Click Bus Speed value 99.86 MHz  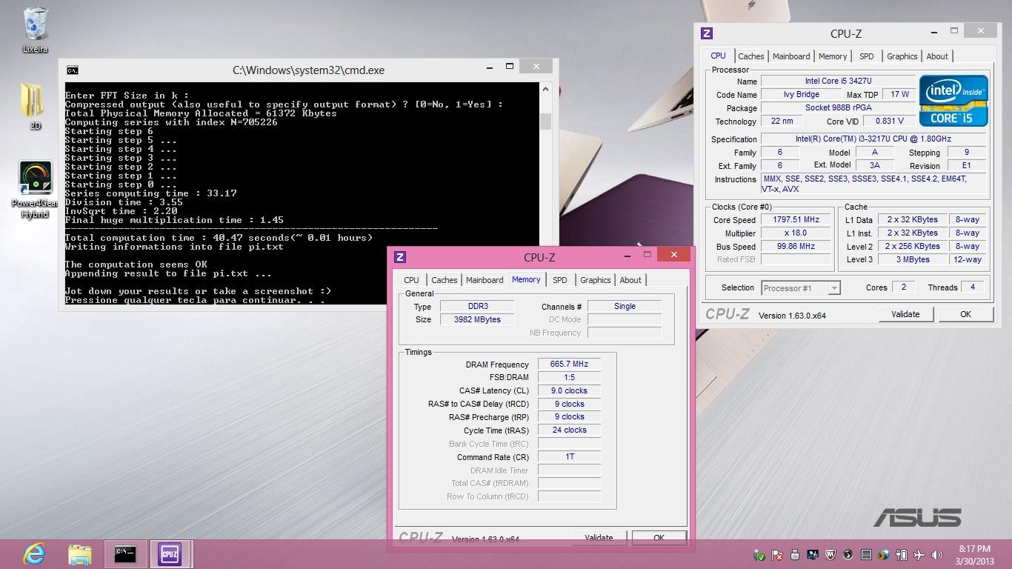(x=797, y=247)
